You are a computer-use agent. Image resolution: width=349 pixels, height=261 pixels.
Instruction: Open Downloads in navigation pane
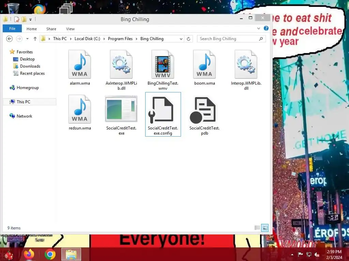tap(30, 66)
